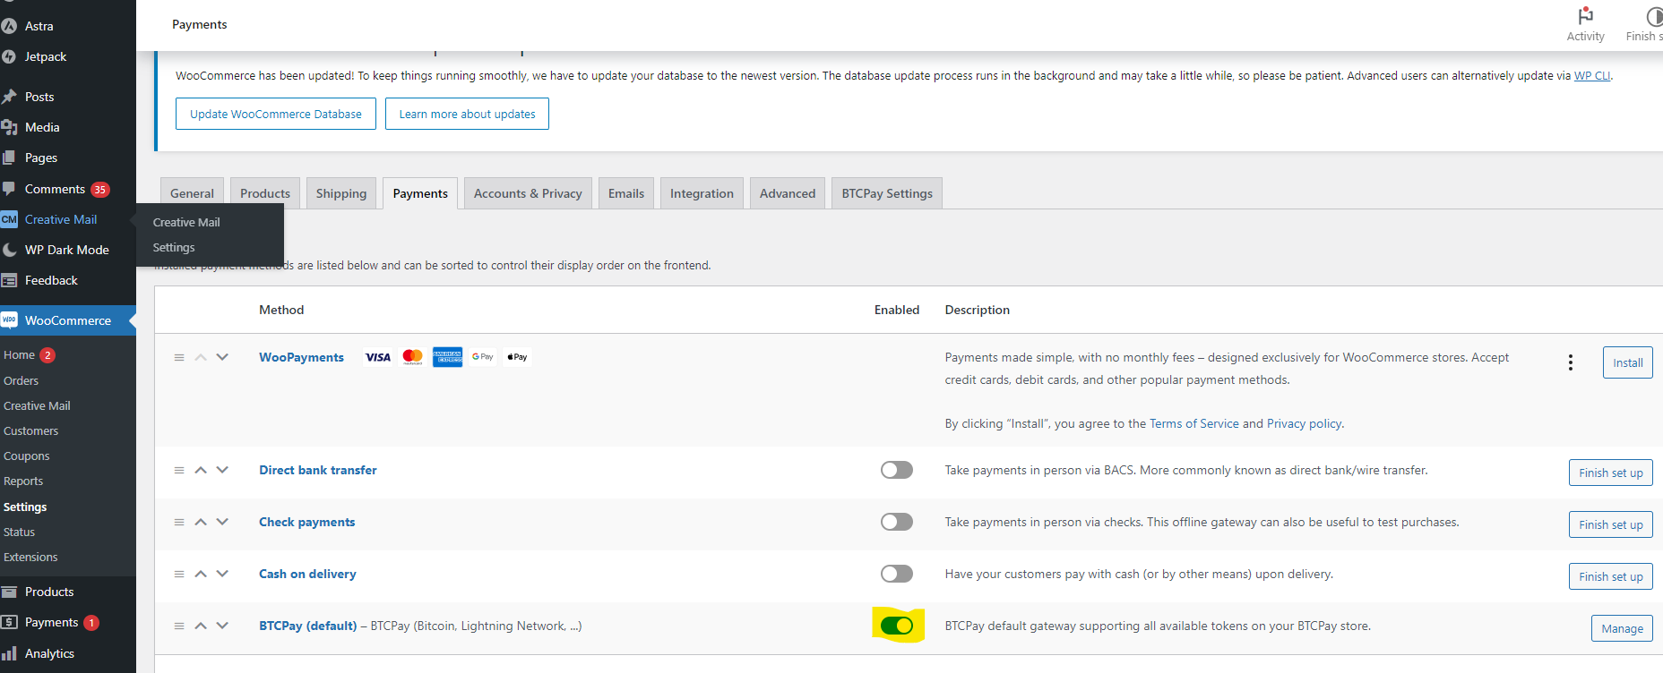This screenshot has height=673, width=1663.
Task: Move Cash on delivery up with chevron
Action: (x=201, y=574)
